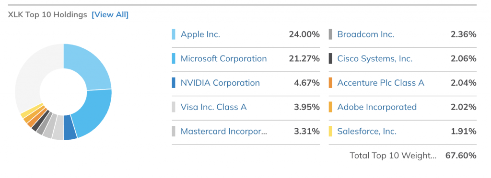Open the View All holdings link

click(x=110, y=15)
